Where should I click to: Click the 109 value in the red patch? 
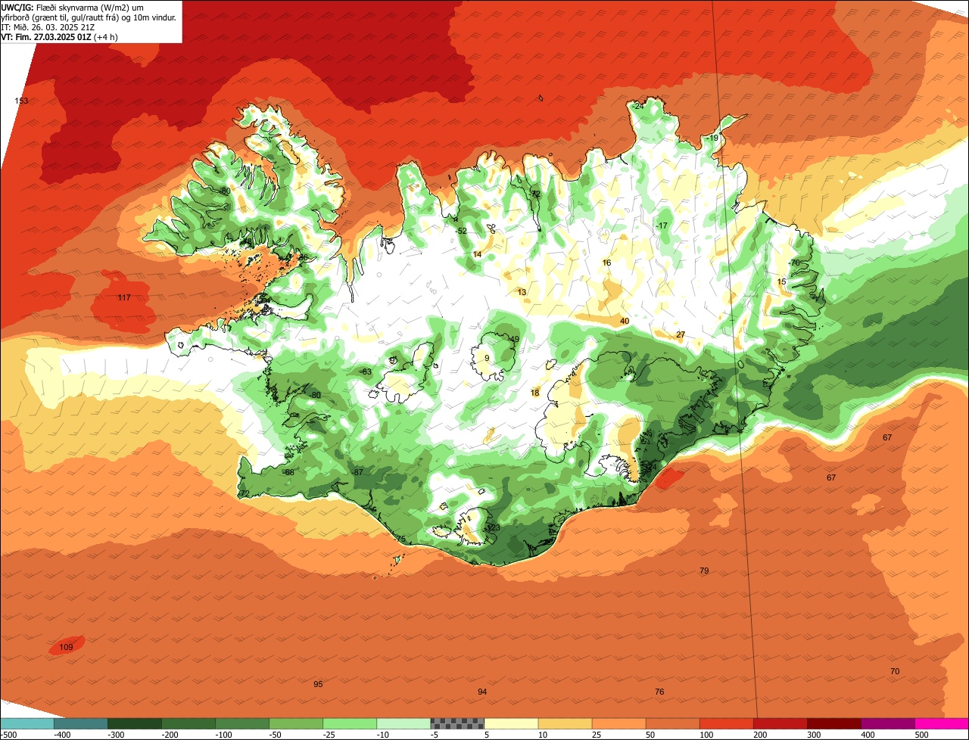click(x=66, y=647)
